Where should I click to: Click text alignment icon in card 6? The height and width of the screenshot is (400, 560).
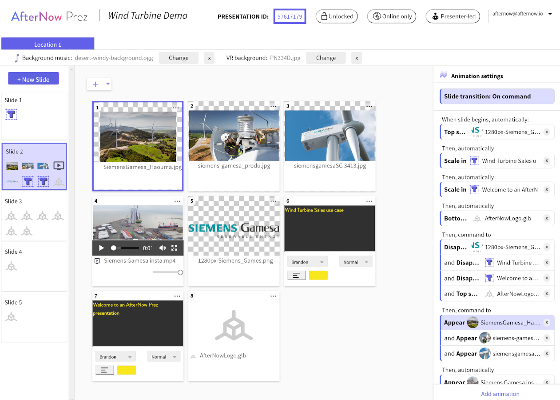(x=297, y=276)
